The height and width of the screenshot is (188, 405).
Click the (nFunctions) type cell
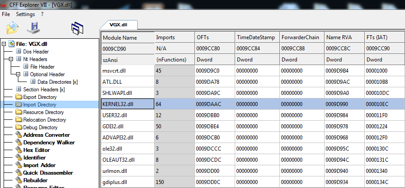(x=174, y=60)
